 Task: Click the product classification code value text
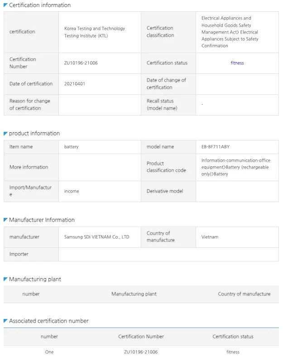click(x=235, y=167)
